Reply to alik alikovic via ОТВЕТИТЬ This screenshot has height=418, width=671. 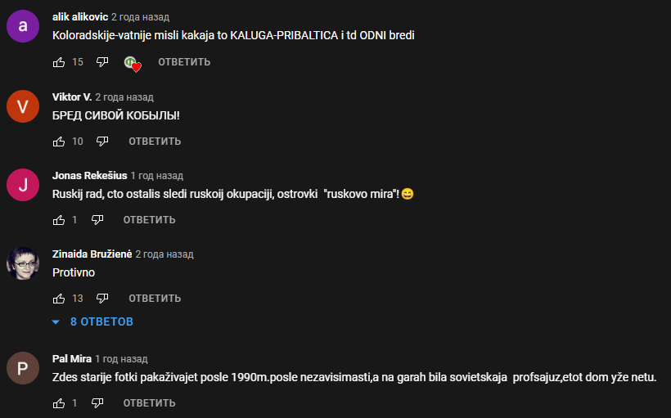pos(184,62)
